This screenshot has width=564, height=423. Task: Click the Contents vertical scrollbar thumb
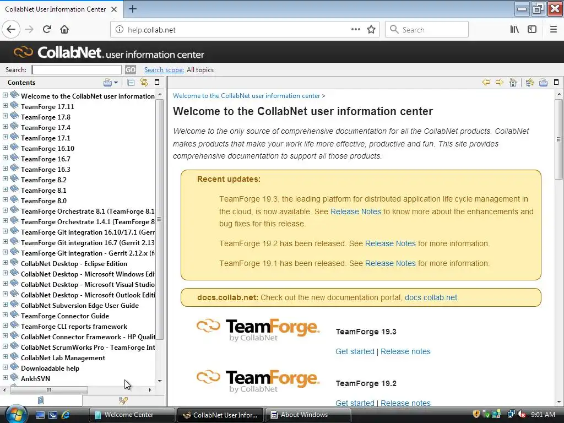(x=159, y=219)
